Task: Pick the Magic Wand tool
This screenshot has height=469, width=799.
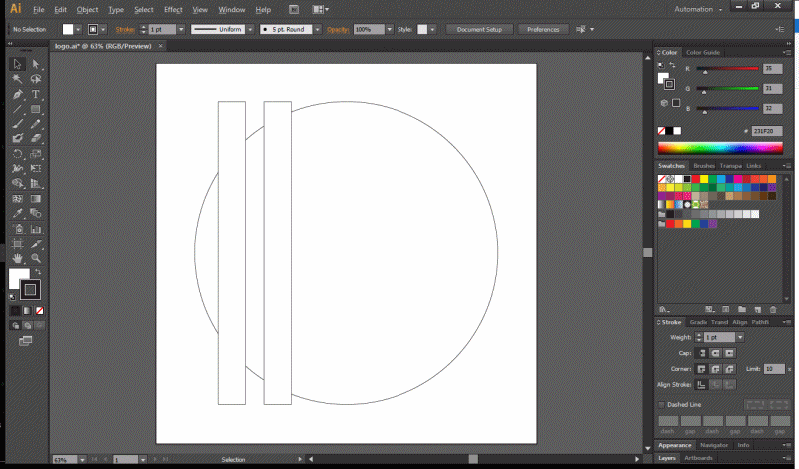Action: point(18,79)
